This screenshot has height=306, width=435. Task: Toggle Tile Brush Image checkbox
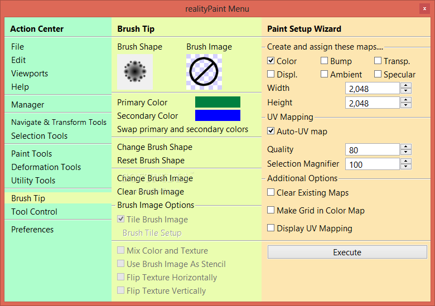pyautogui.click(x=120, y=219)
